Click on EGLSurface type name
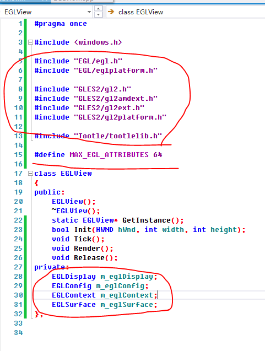This screenshot has width=265, height=351. (74, 305)
